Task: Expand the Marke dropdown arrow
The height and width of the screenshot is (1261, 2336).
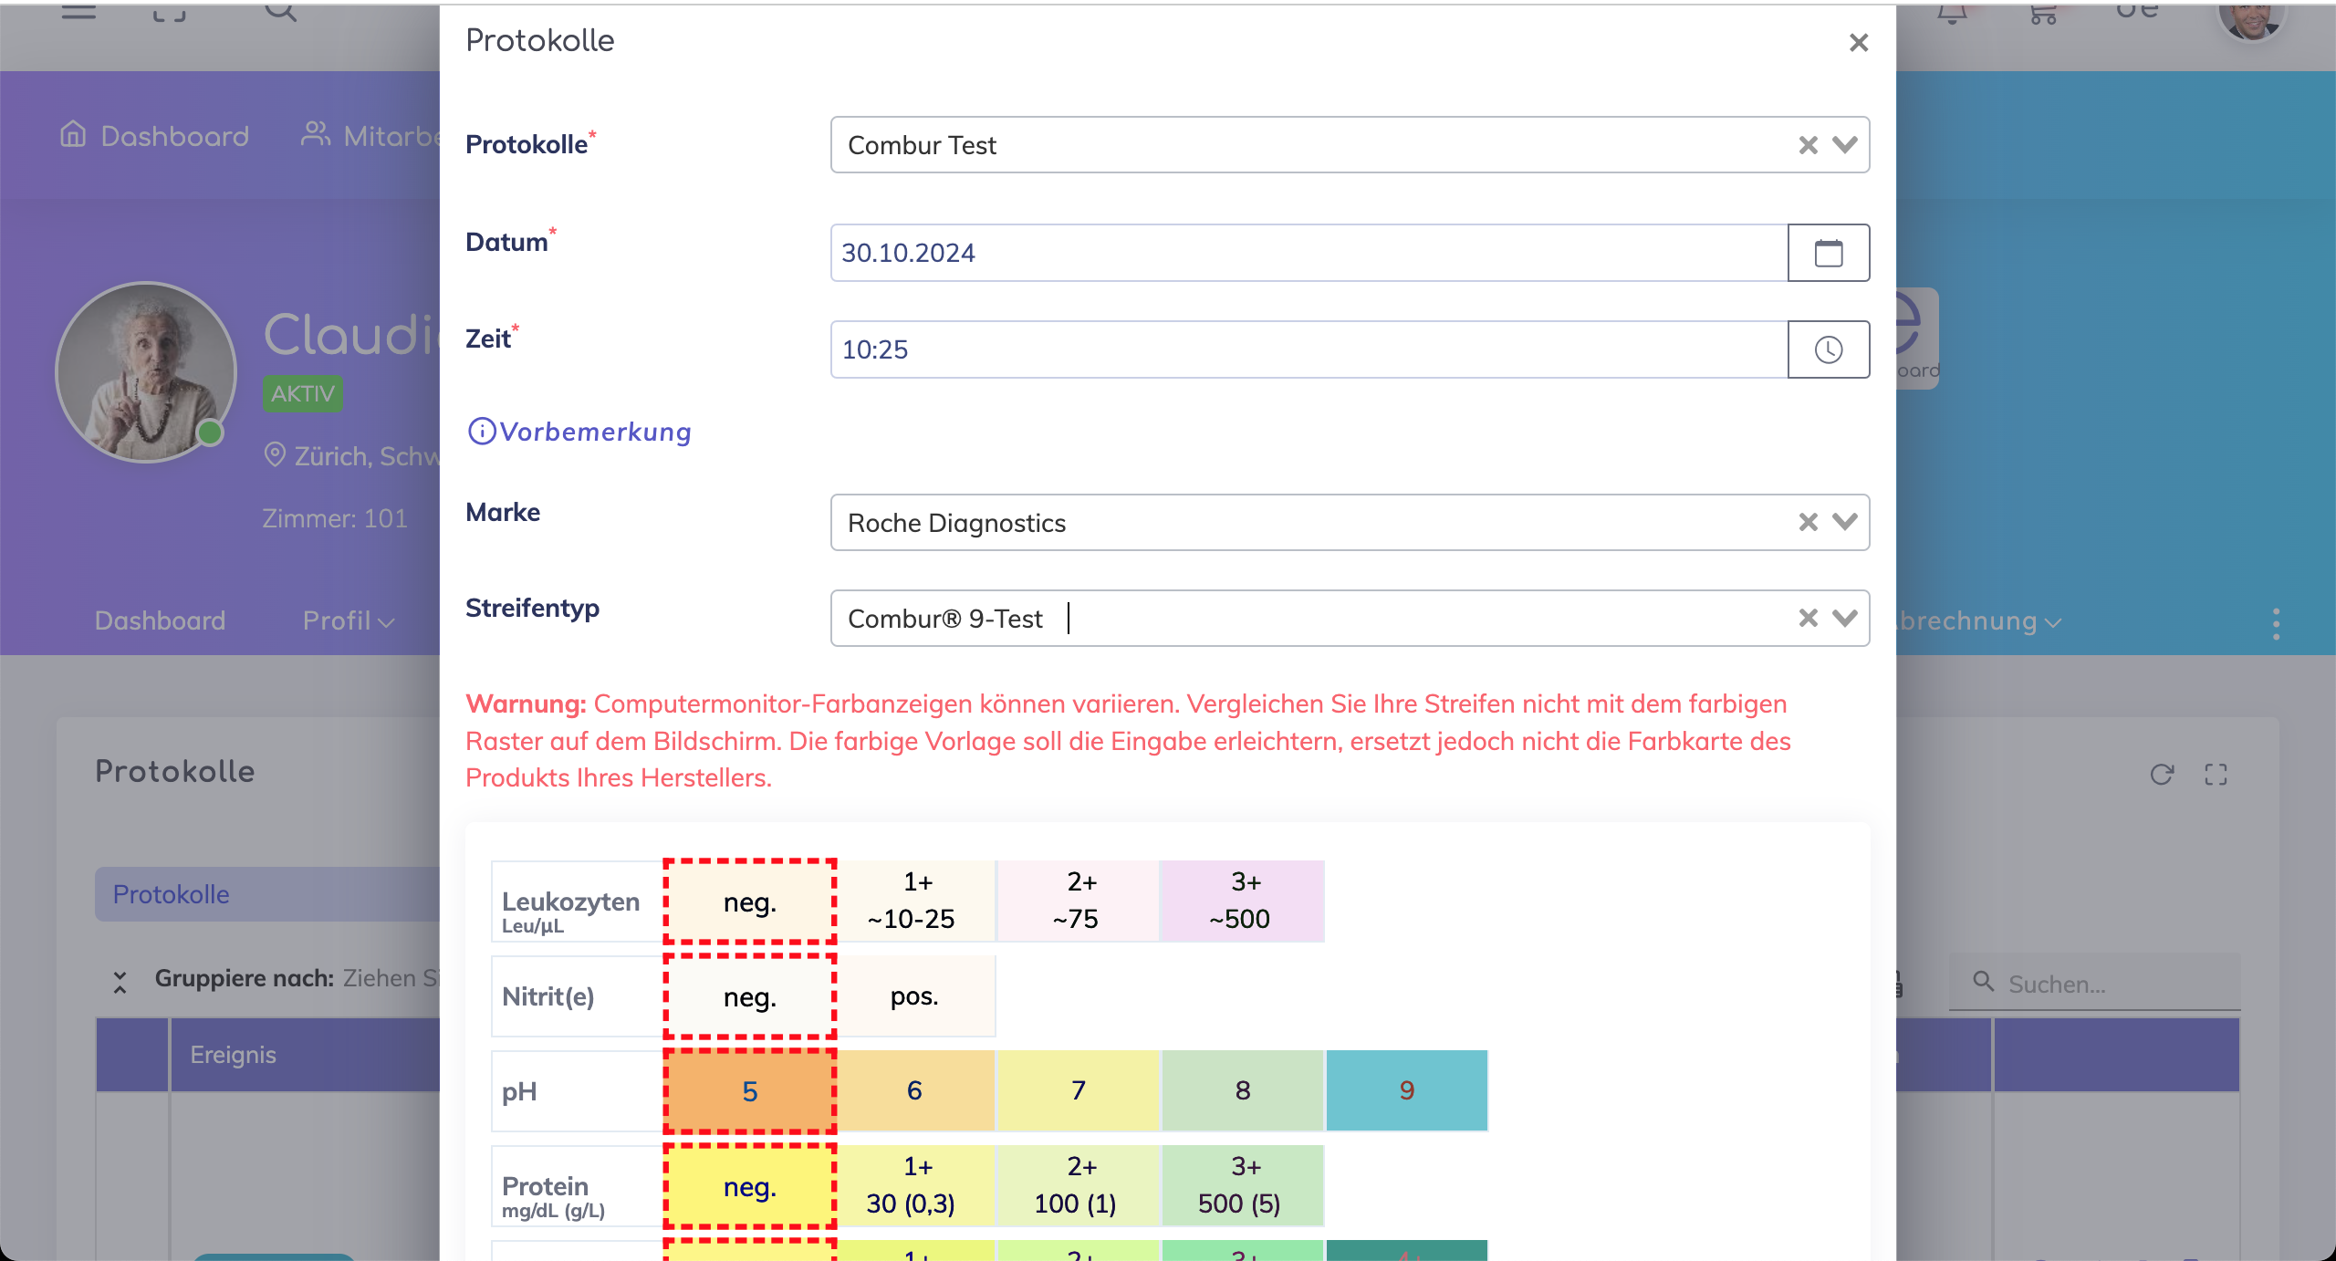Action: [x=1845, y=522]
